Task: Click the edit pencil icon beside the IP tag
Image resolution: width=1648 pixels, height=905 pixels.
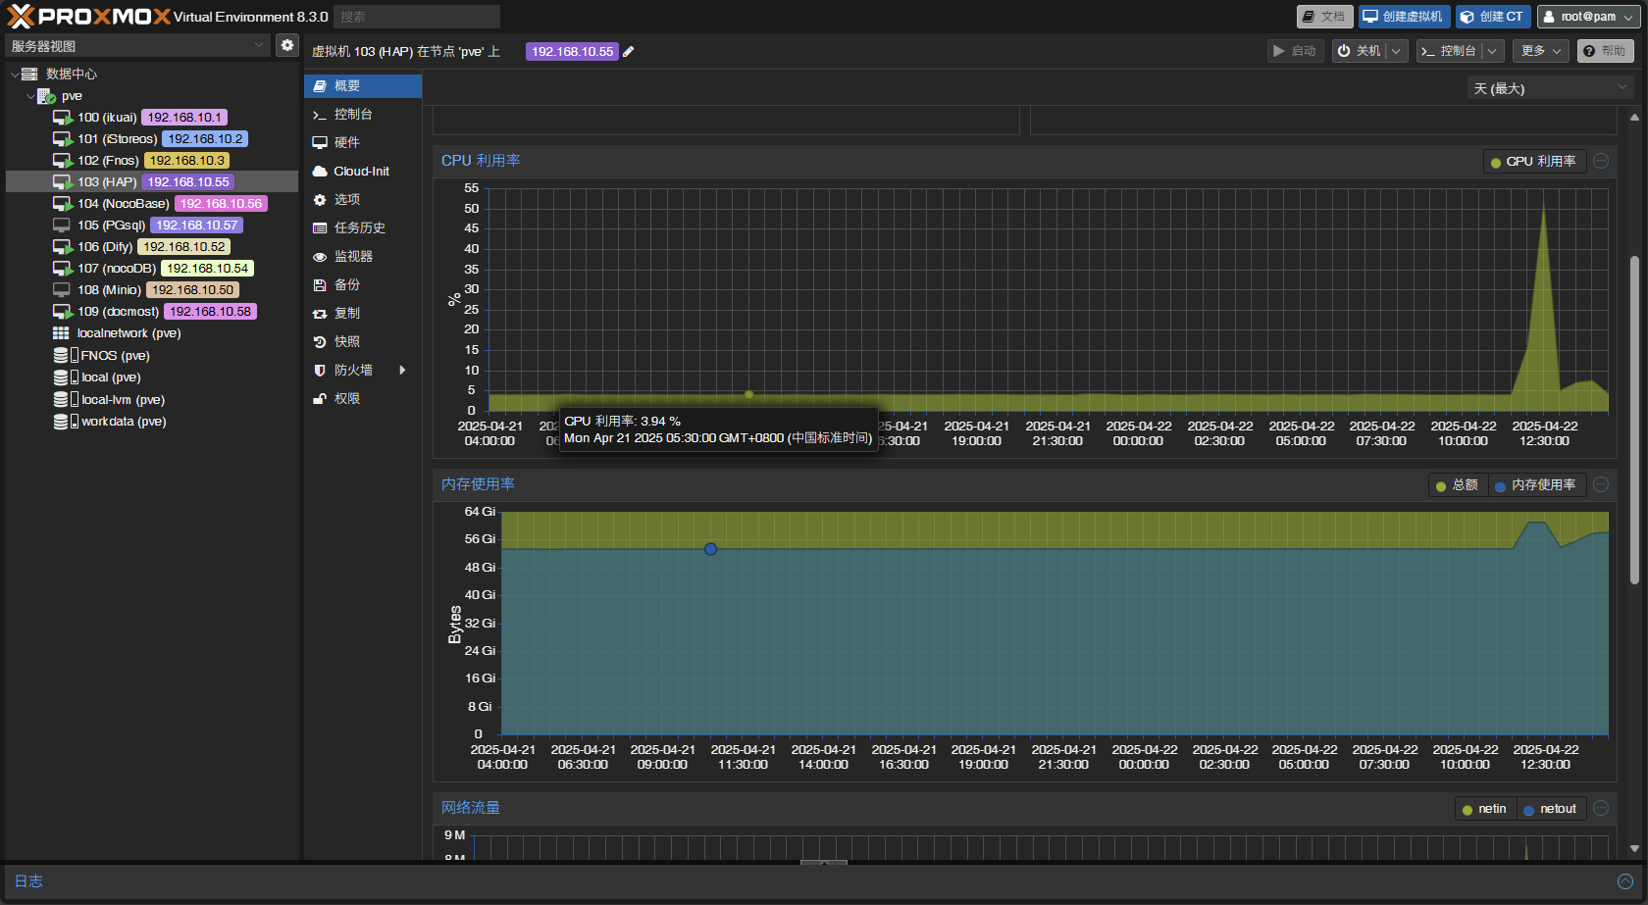Action: [629, 52]
